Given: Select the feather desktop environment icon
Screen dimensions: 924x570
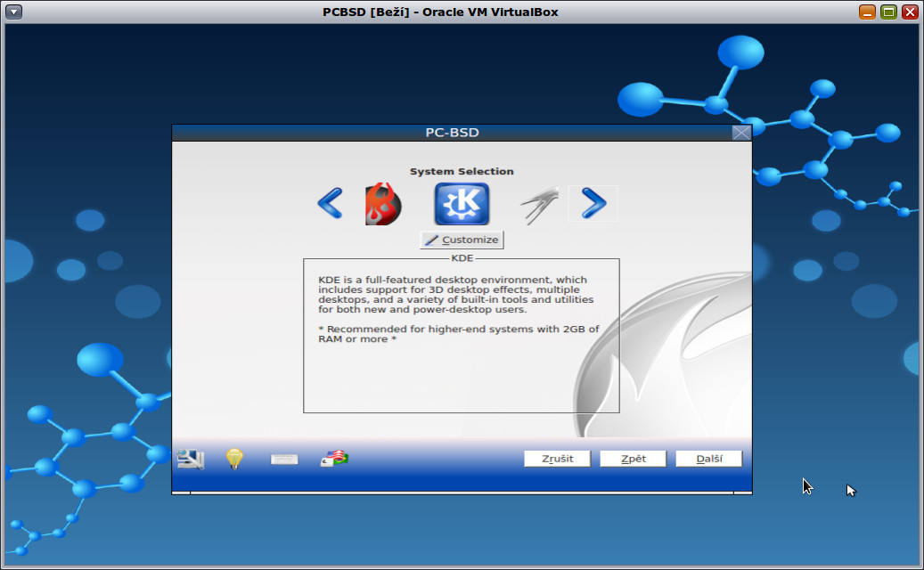Looking at the screenshot, I should [x=537, y=203].
